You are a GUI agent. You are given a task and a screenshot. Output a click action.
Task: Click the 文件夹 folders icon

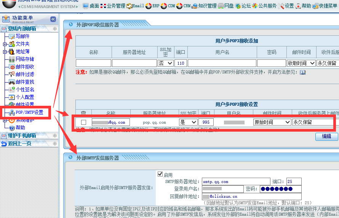11,44
